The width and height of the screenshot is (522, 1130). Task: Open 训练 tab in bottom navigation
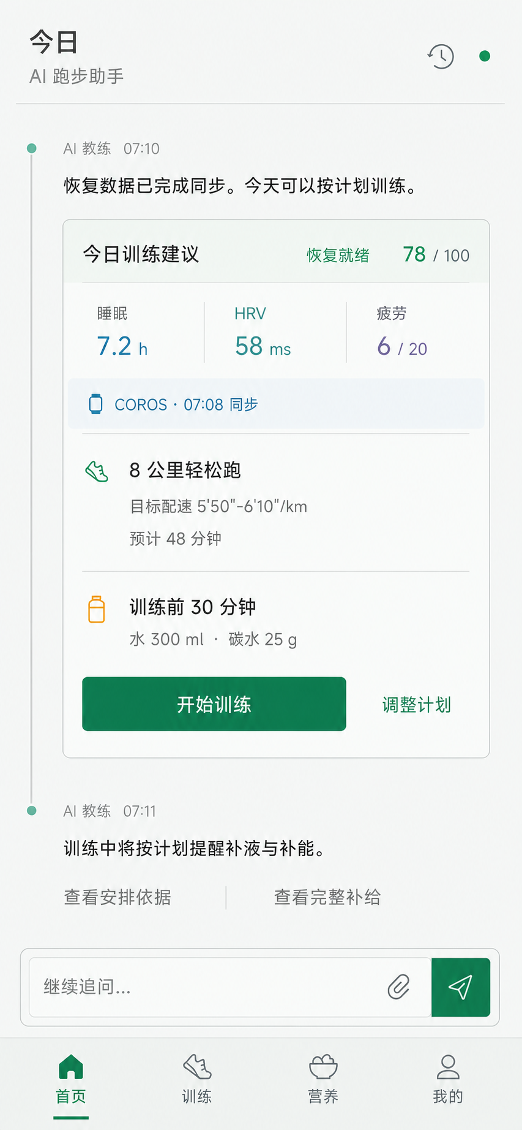(x=197, y=1080)
